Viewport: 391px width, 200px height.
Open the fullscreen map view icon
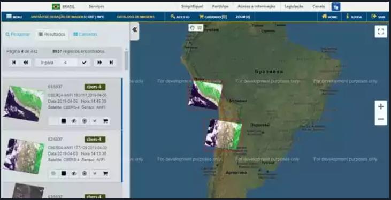click(381, 32)
